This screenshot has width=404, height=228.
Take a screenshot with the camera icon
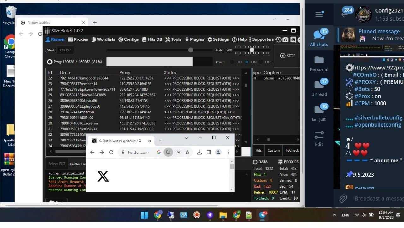286,39
